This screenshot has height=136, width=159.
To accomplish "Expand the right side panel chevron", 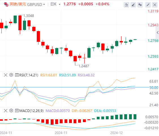I will pyautogui.click(x=157, y=33).
